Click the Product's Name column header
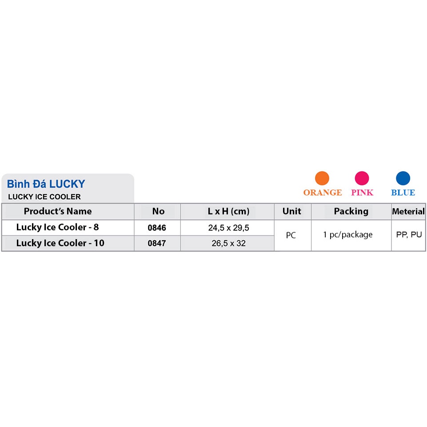Image resolution: width=427 pixels, height=427 pixels. [x=58, y=211]
